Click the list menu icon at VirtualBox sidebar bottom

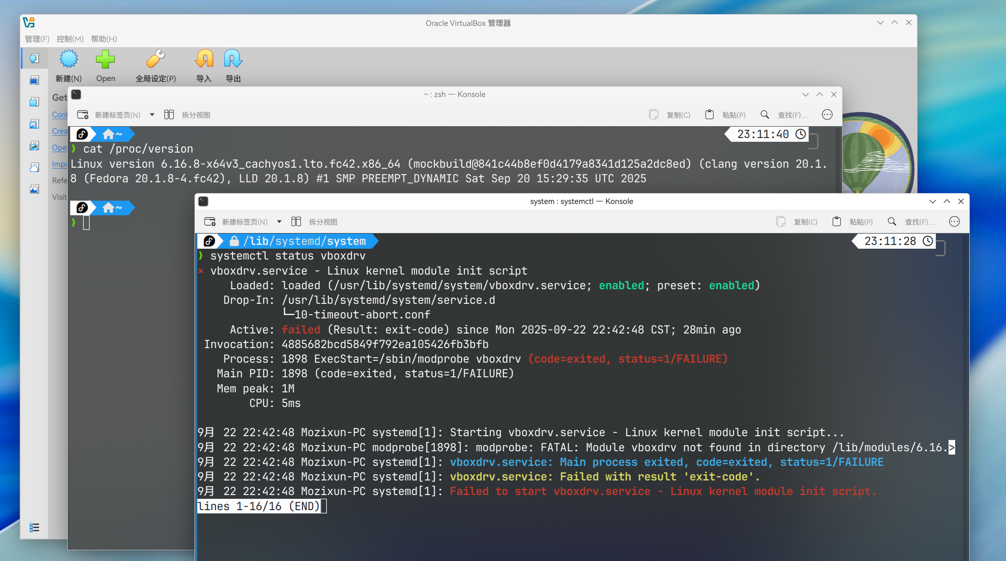coord(34,528)
